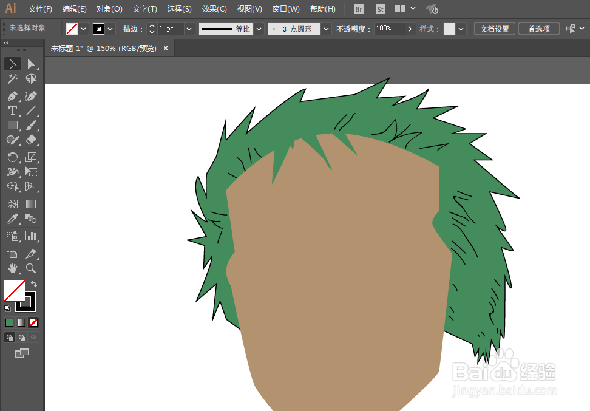Enable Draw Inside mode
The image size is (590, 411).
pyautogui.click(x=33, y=337)
